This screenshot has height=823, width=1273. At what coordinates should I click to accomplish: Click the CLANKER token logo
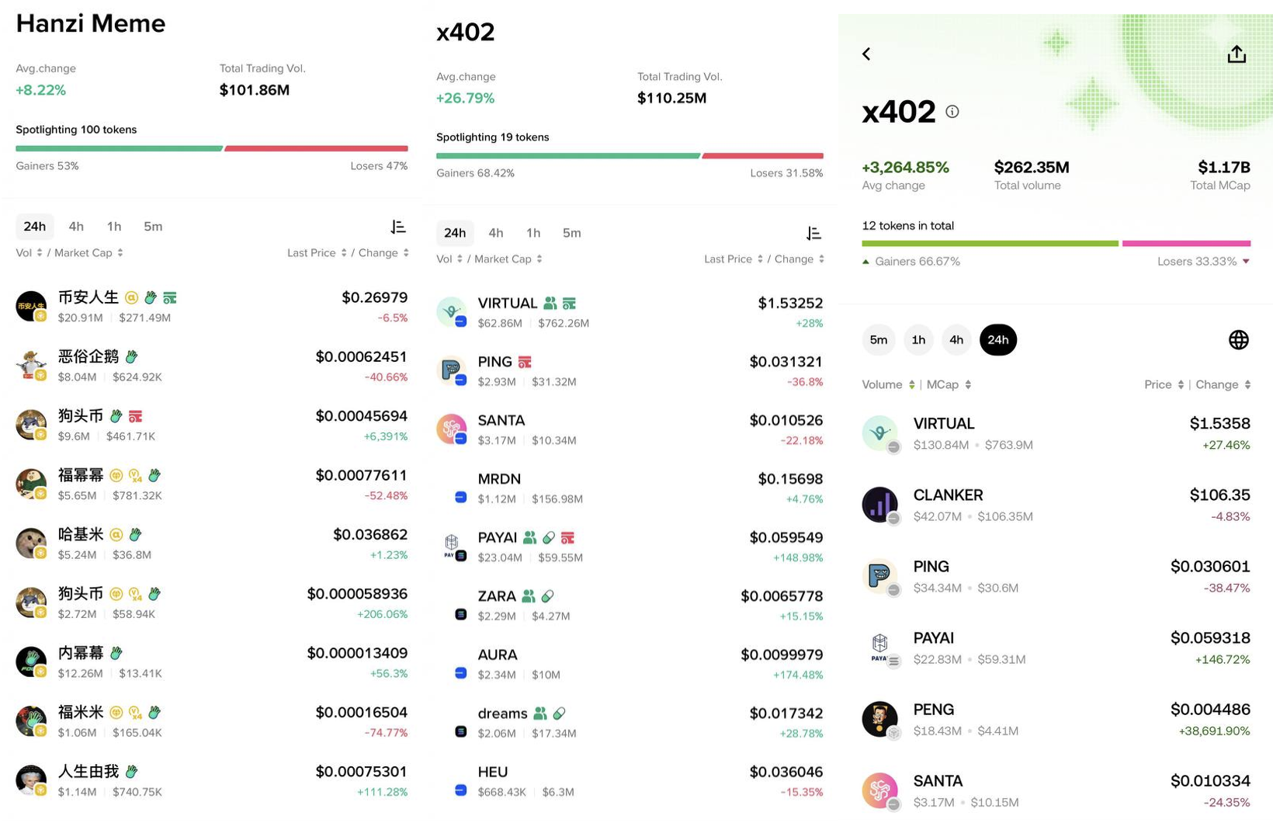click(x=879, y=505)
